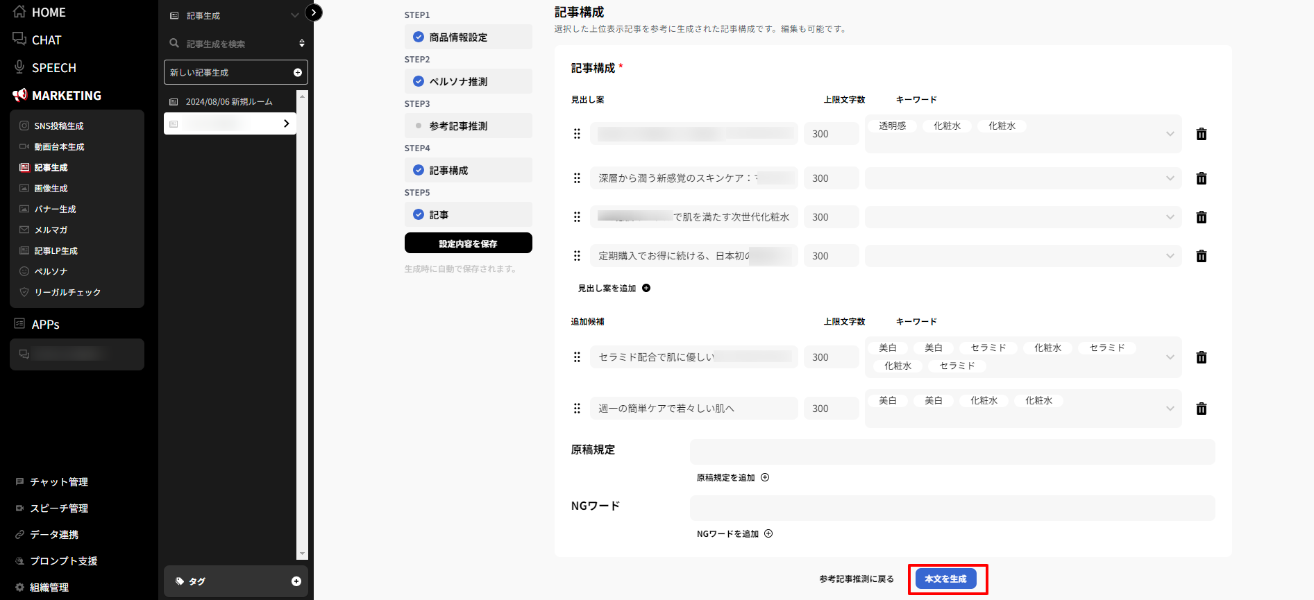Add new heading with 見出し案を追加 plus icon
The height and width of the screenshot is (600, 1314).
(x=646, y=288)
